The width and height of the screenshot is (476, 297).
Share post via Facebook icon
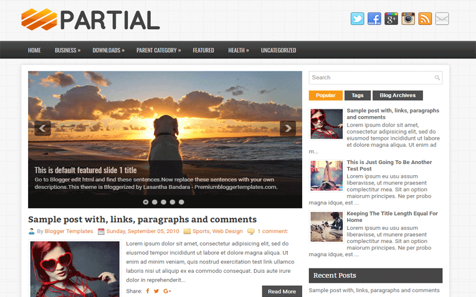pyautogui.click(x=148, y=291)
